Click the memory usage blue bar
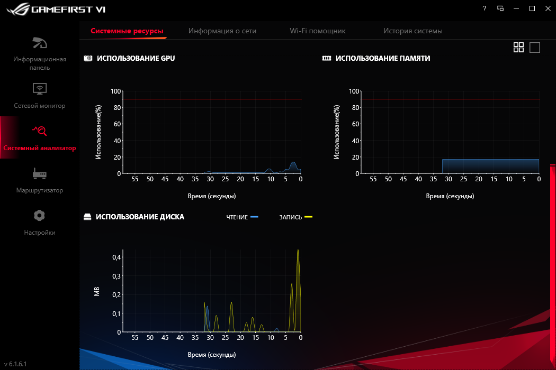The height and width of the screenshot is (370, 556). [x=490, y=166]
